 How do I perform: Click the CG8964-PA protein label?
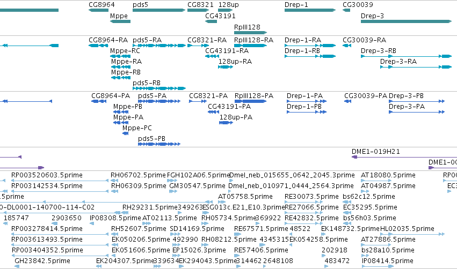pyautogui.click(x=111, y=96)
